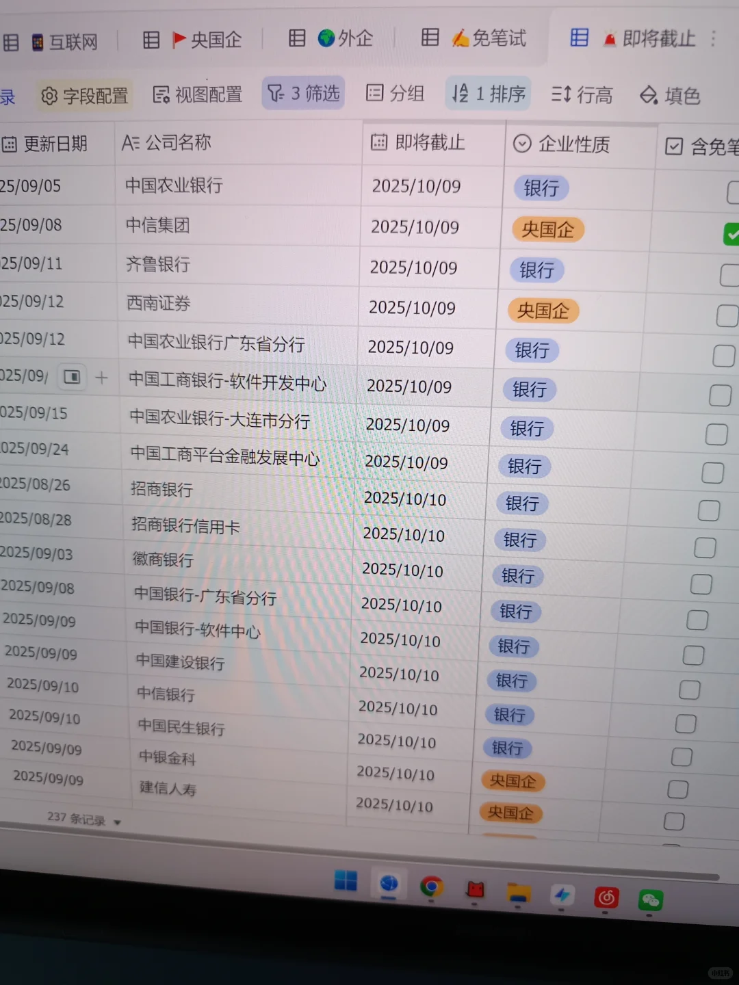This screenshot has height=985, width=739.
Task: Expand the 237 条记录 count dropdown
Action: click(84, 819)
